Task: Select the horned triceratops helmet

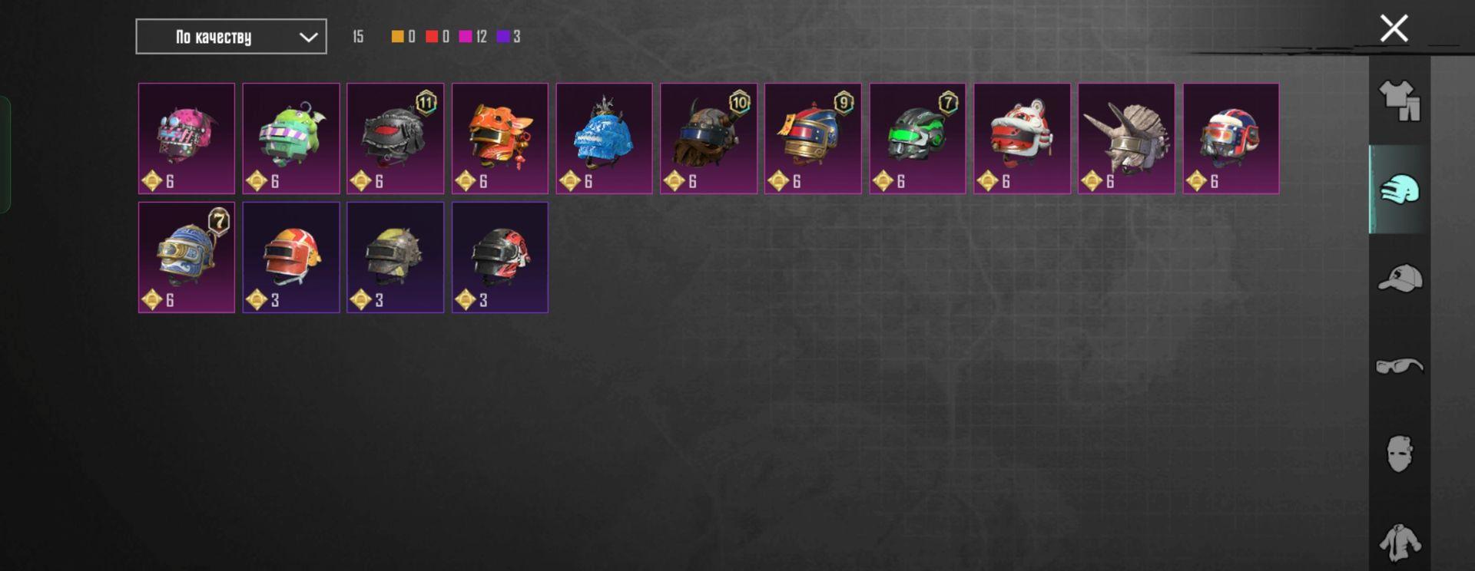Action: click(x=1127, y=138)
